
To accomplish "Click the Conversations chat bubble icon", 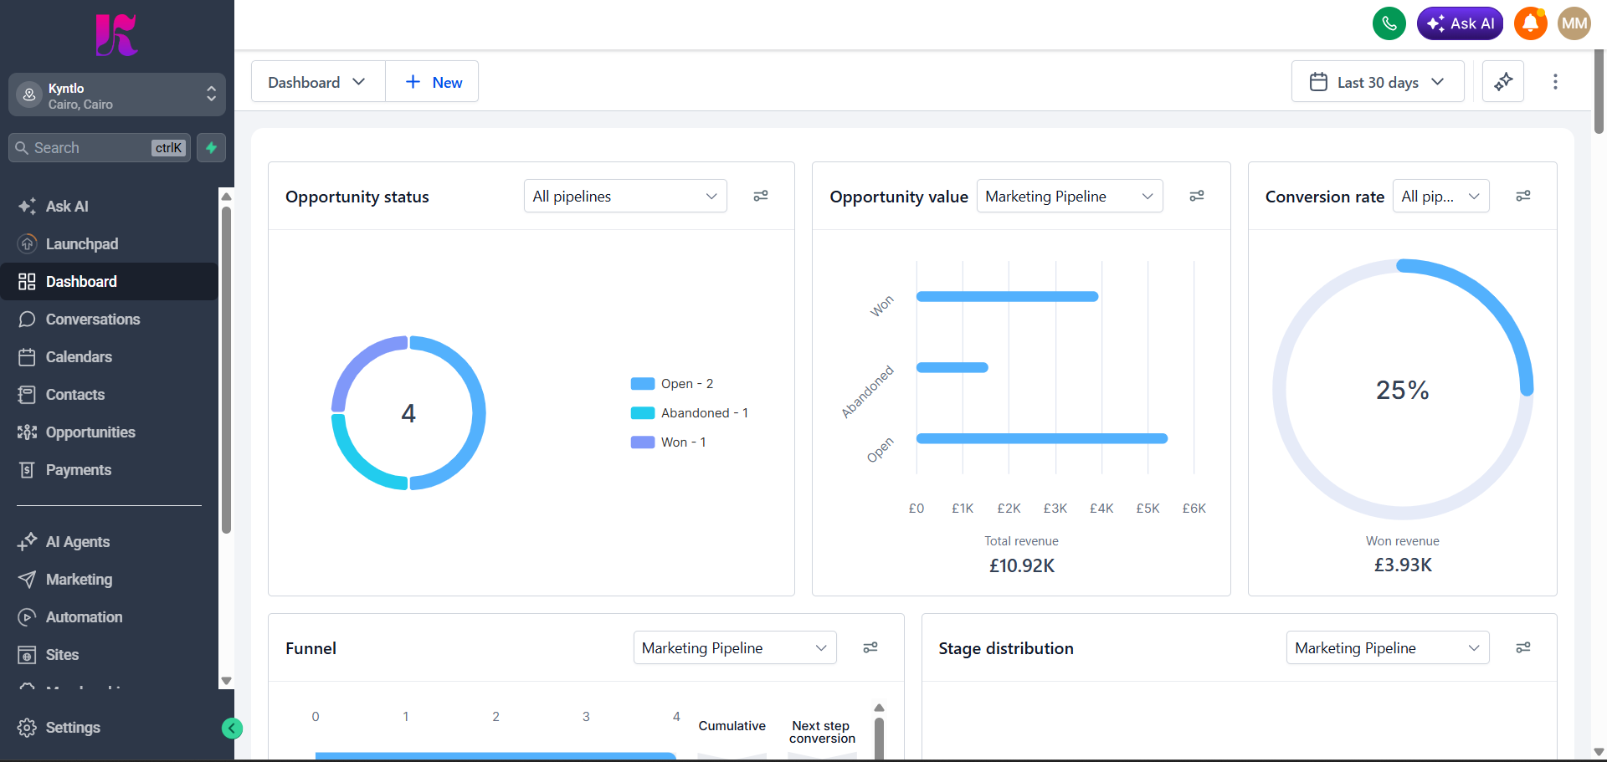I will [27, 319].
